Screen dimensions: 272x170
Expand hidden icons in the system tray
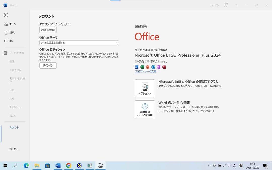coord(209,166)
